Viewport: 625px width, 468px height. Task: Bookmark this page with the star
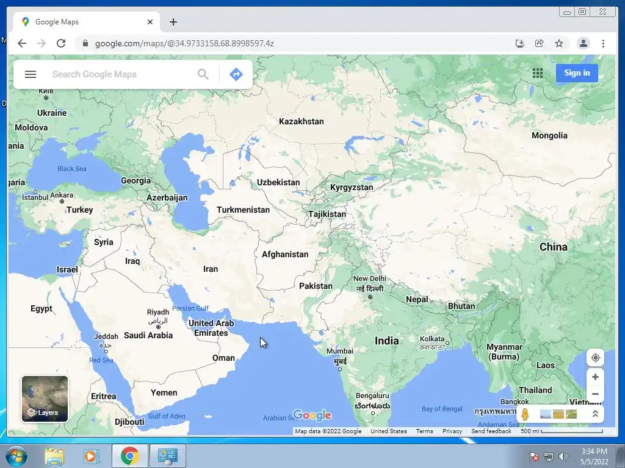[559, 43]
